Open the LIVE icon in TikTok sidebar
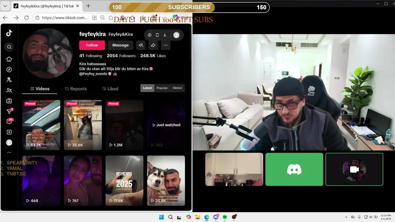 pos(9,101)
